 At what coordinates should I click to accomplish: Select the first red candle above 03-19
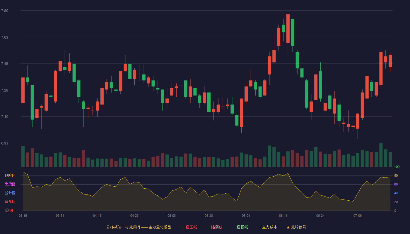click(x=23, y=90)
